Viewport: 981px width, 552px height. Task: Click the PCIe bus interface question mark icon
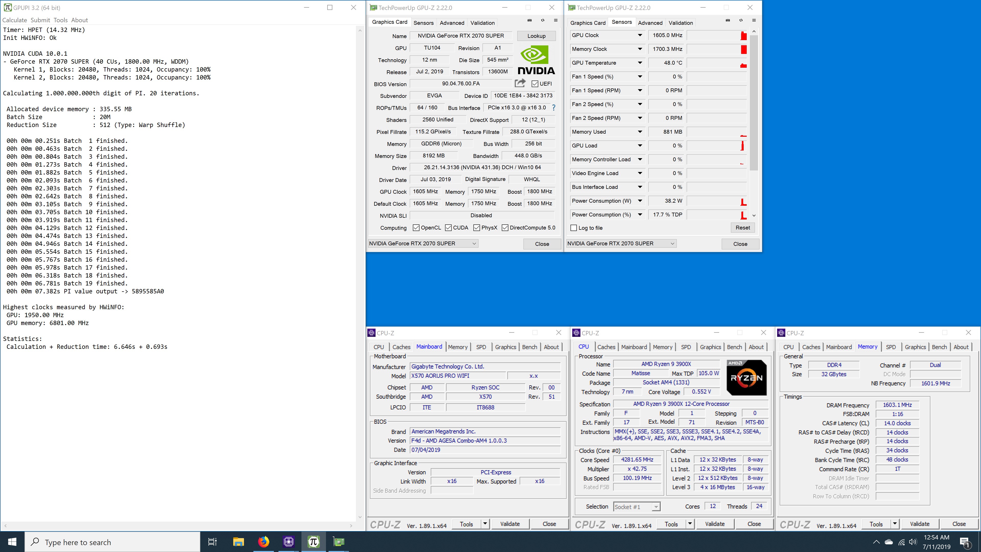(554, 108)
